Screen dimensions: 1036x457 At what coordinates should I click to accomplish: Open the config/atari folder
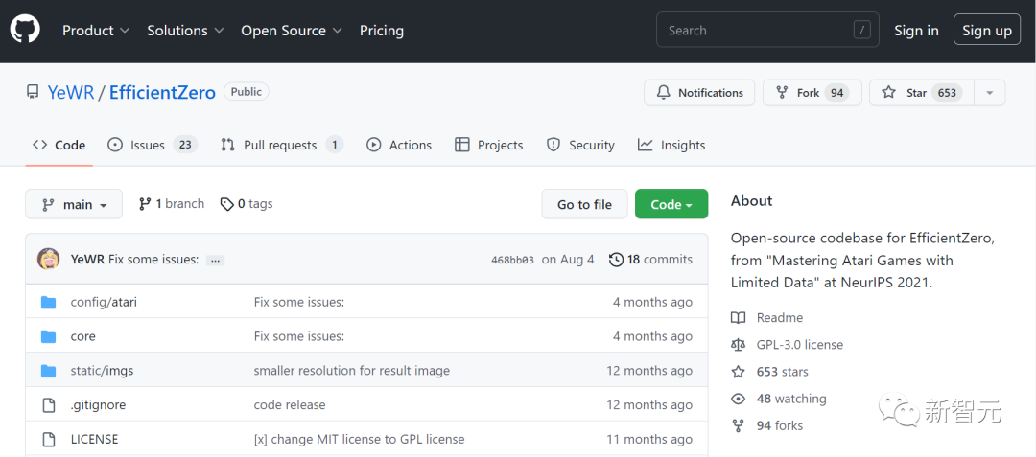point(104,302)
